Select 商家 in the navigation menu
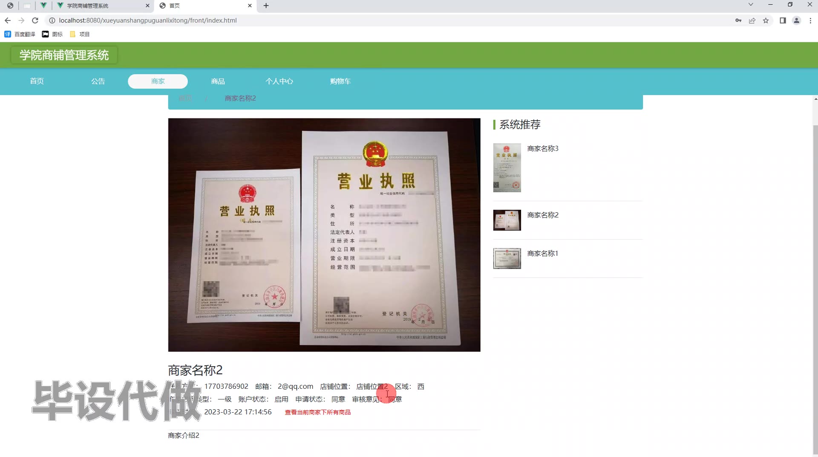The image size is (818, 457). [158, 81]
